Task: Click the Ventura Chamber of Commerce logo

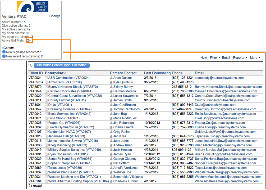Action: click(33, 7)
